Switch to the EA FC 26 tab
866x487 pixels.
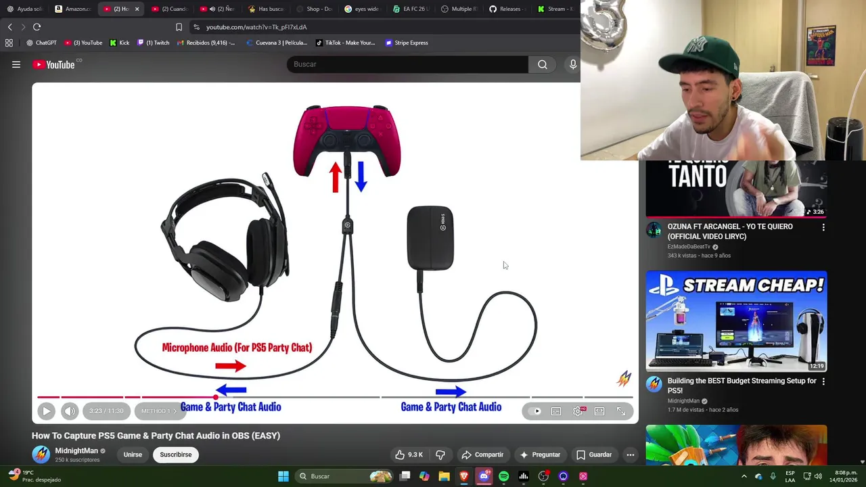point(411,9)
